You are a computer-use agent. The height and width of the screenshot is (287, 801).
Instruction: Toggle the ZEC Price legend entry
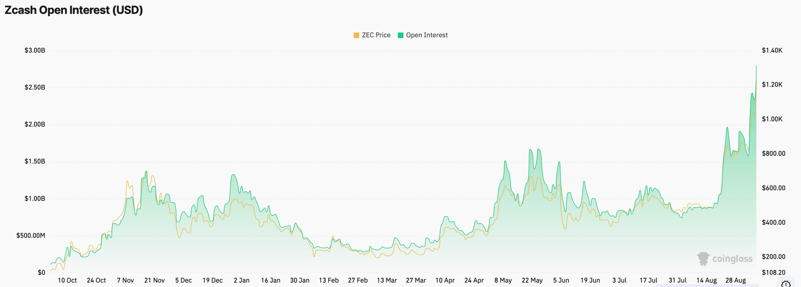click(372, 35)
